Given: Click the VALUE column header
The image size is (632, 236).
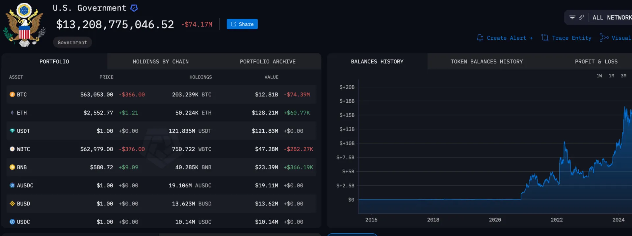Looking at the screenshot, I should (x=272, y=77).
